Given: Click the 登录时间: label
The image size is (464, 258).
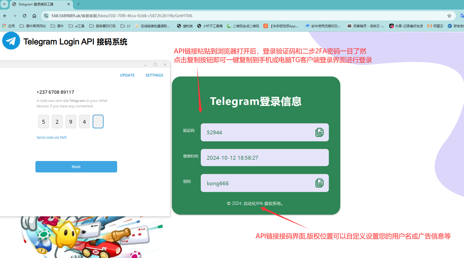Looking at the screenshot, I should pos(191,156).
